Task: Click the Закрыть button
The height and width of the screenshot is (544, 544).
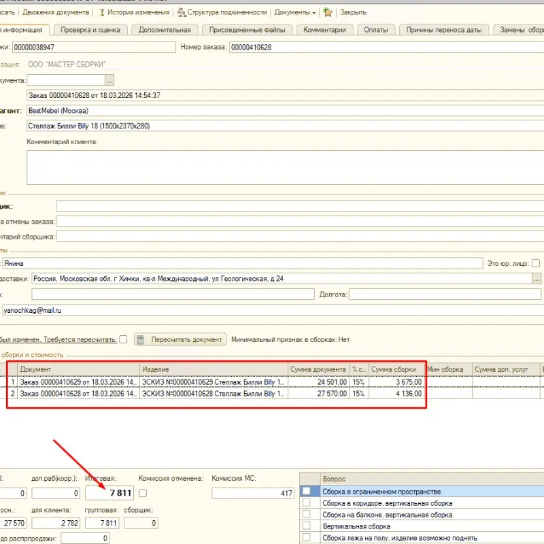Action: coord(353,12)
